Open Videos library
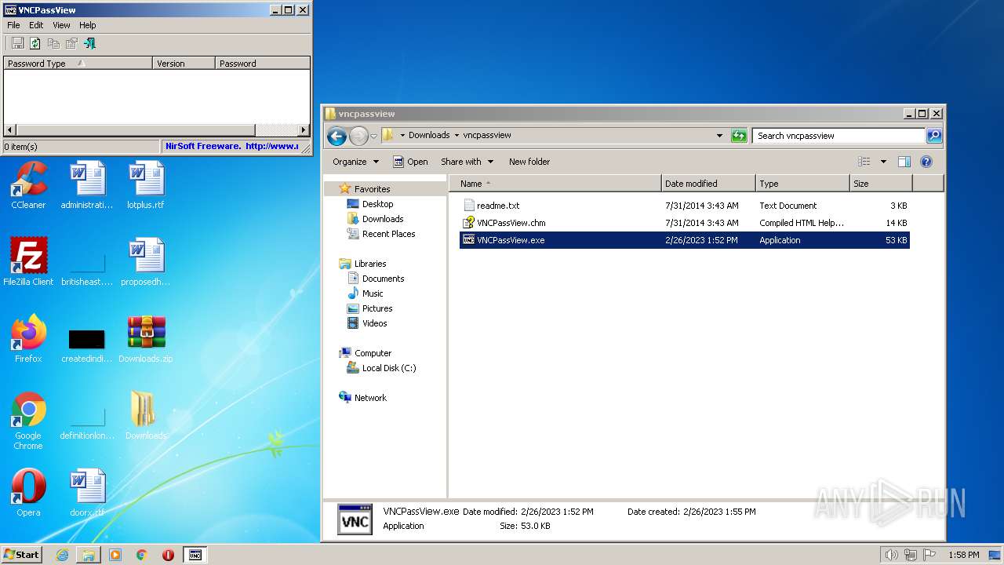Screen dimensions: 1004x565 [374, 323]
